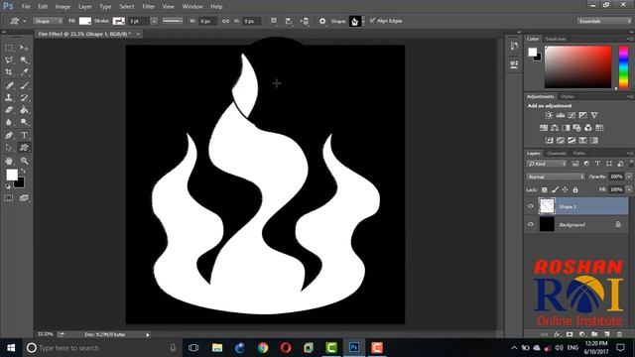
Task: Select the Horizontal Type tool
Action: [24, 135]
